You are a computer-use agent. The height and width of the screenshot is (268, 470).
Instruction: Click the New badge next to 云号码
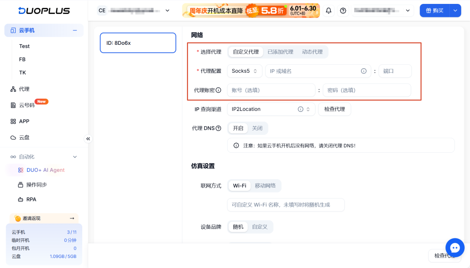(41, 101)
